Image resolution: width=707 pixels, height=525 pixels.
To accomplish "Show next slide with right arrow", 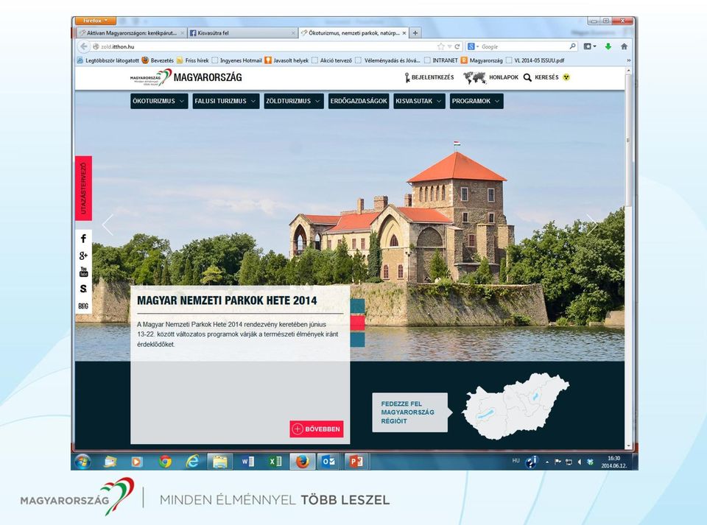I will tap(591, 225).
